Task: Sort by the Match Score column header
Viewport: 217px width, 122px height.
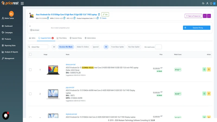Action: (178, 54)
